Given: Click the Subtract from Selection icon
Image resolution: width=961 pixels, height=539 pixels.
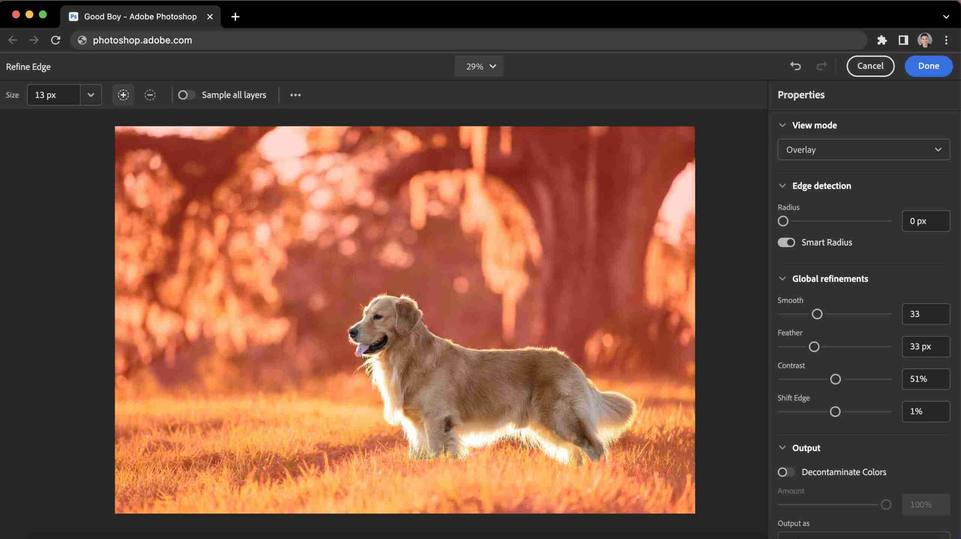Looking at the screenshot, I should (150, 94).
